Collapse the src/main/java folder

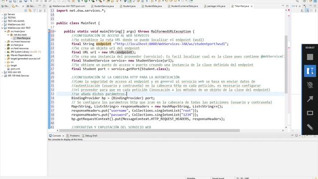5,31
